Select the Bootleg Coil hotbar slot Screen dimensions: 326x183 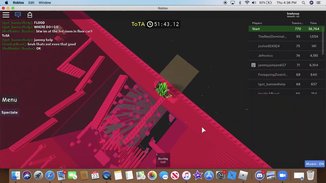[x=163, y=160]
